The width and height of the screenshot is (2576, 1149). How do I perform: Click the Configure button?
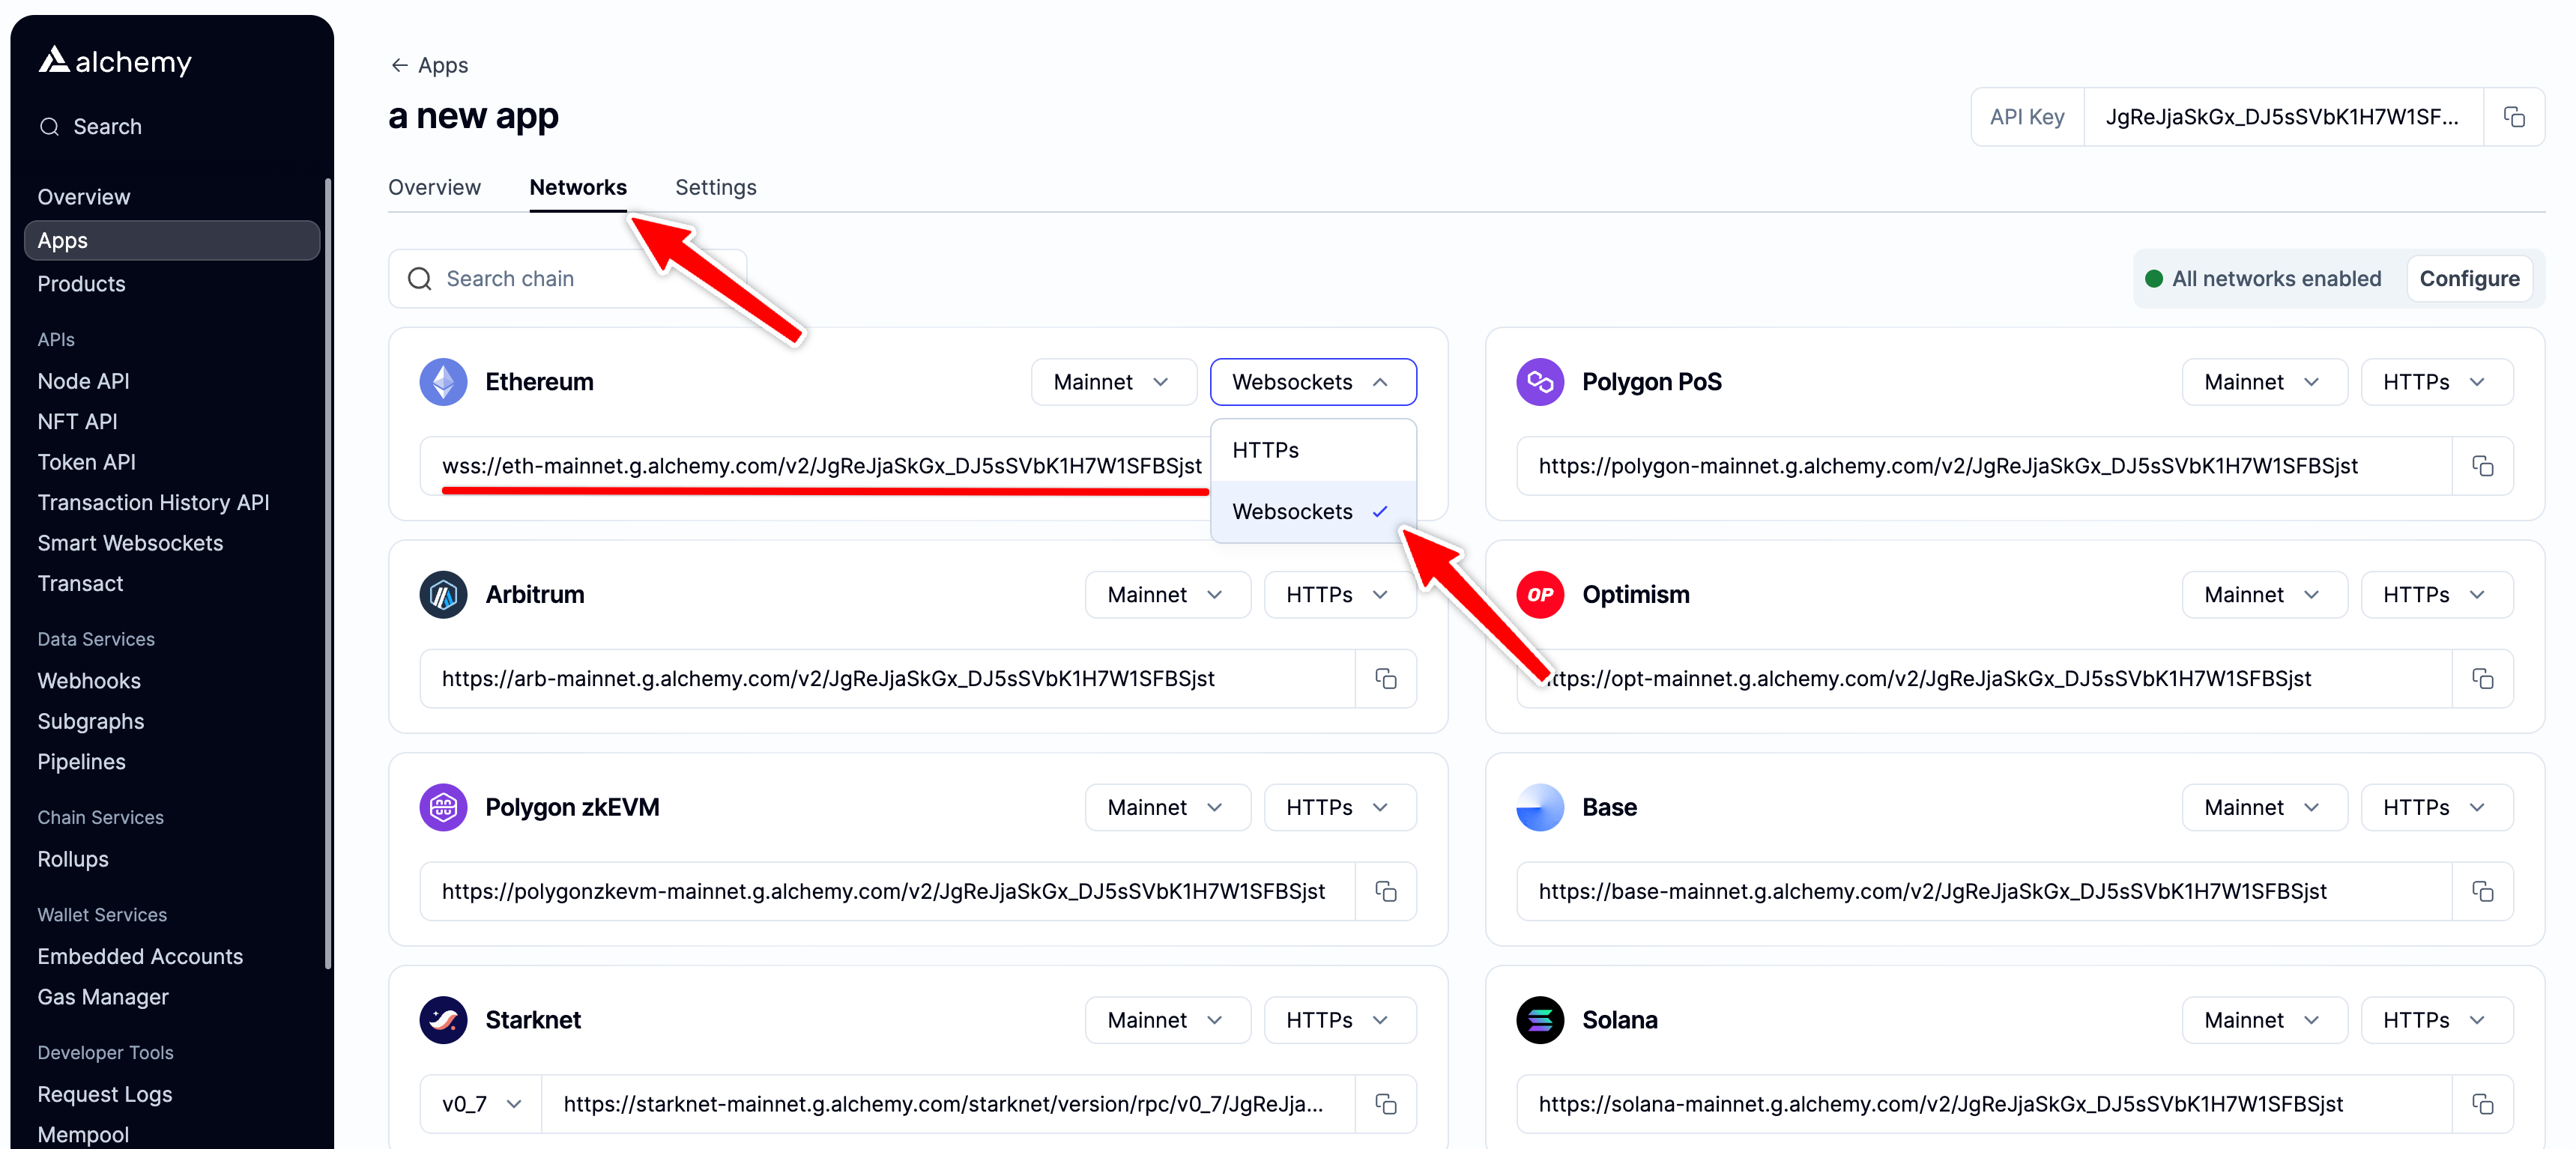point(2469,278)
